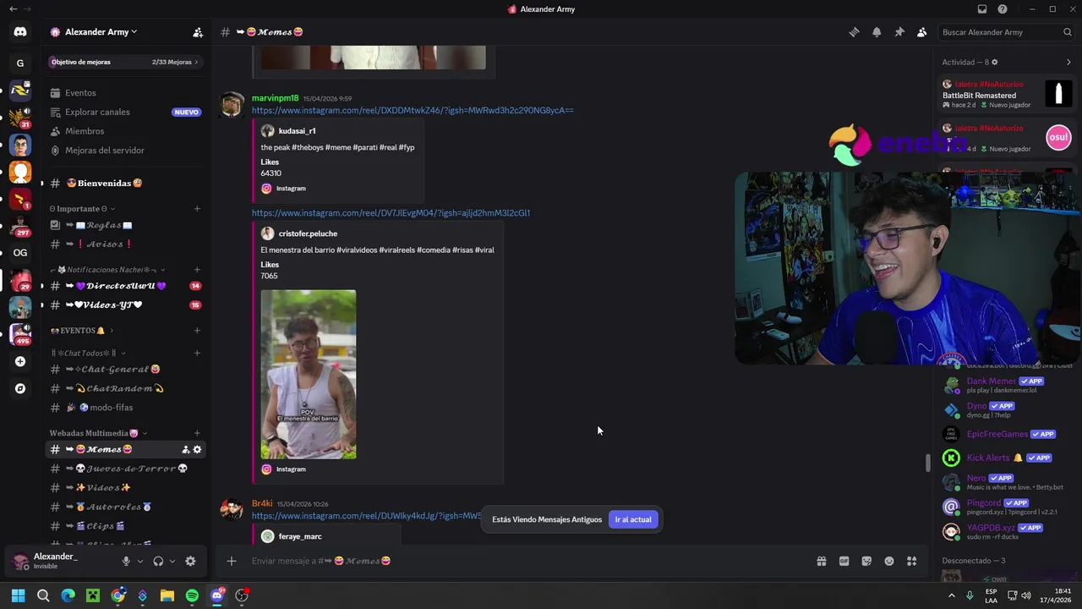Select the Bienvenidas channel
The width and height of the screenshot is (1082, 609).
click(x=124, y=184)
